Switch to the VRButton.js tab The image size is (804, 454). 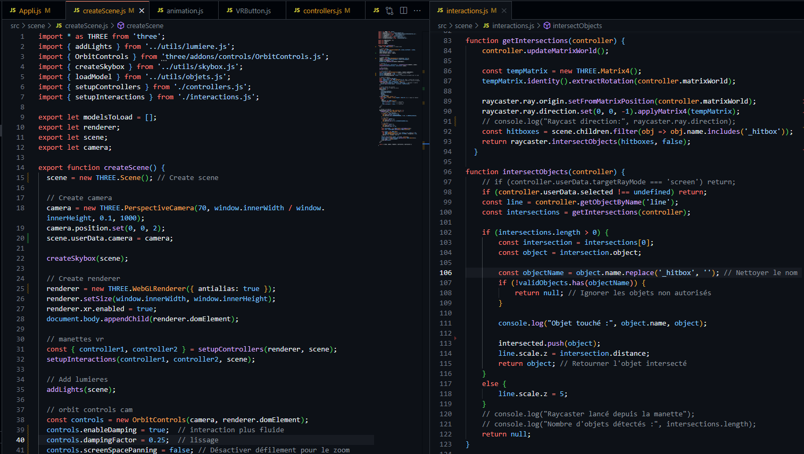(253, 11)
